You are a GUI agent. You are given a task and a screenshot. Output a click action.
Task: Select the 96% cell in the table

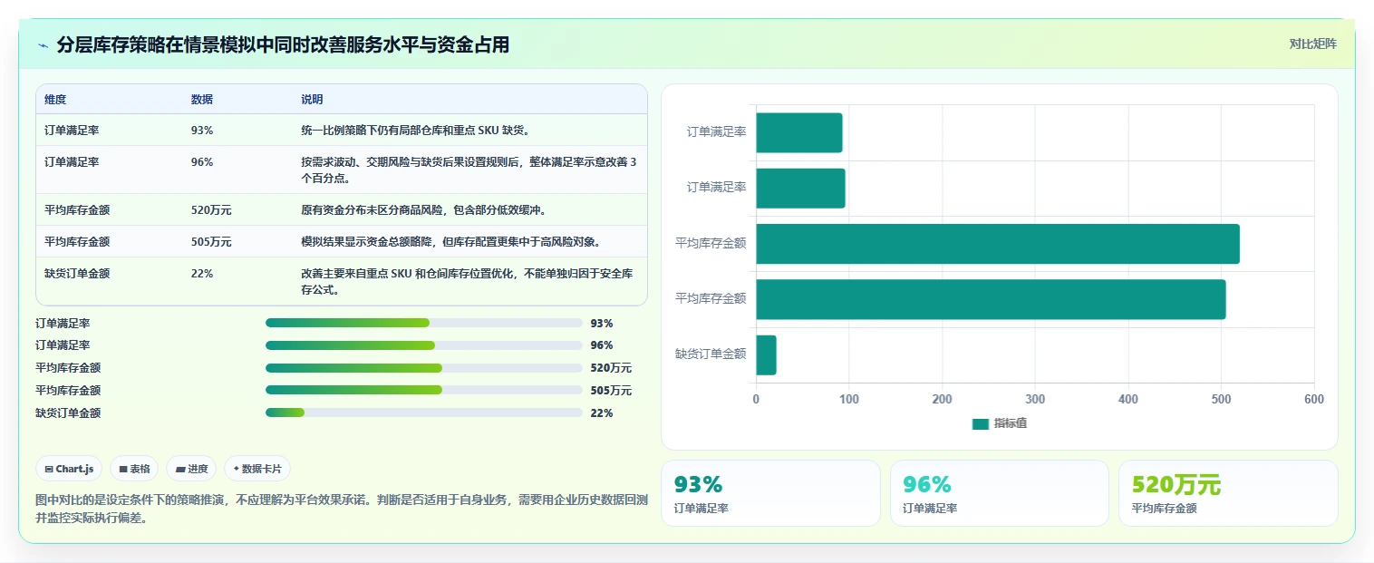point(202,162)
